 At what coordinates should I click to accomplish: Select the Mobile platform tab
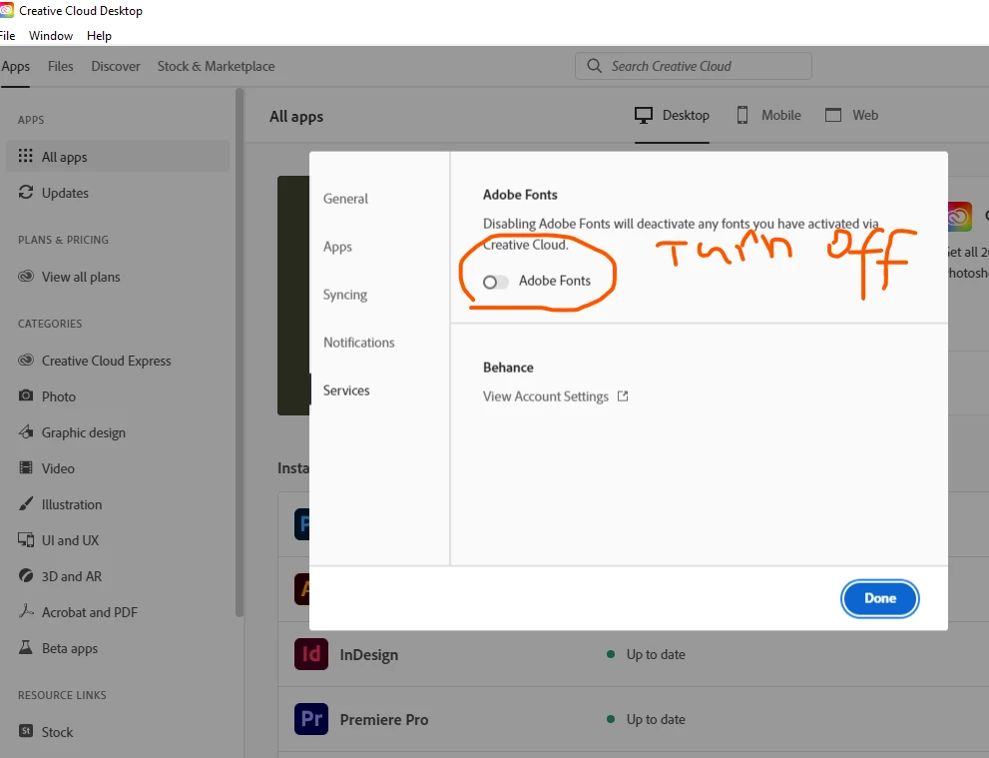tap(768, 115)
